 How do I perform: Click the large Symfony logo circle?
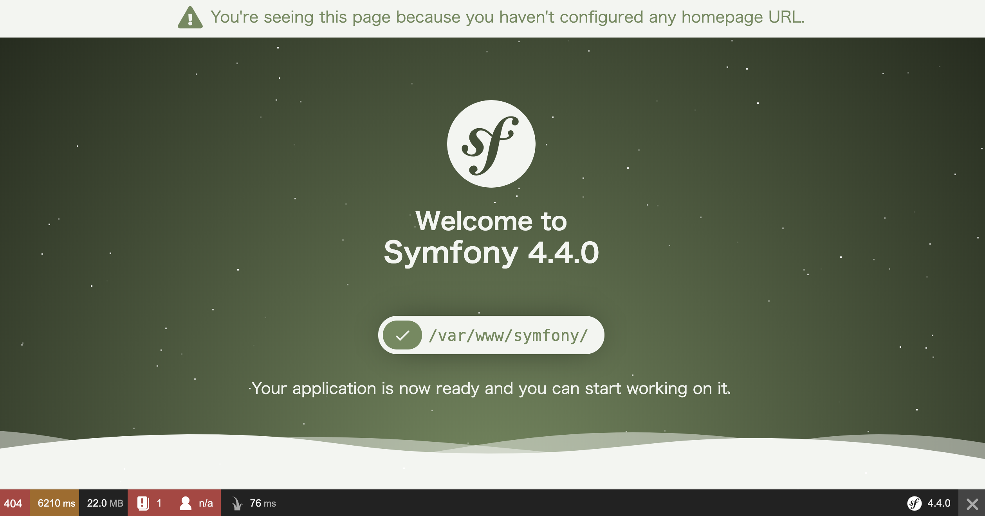pos(491,144)
